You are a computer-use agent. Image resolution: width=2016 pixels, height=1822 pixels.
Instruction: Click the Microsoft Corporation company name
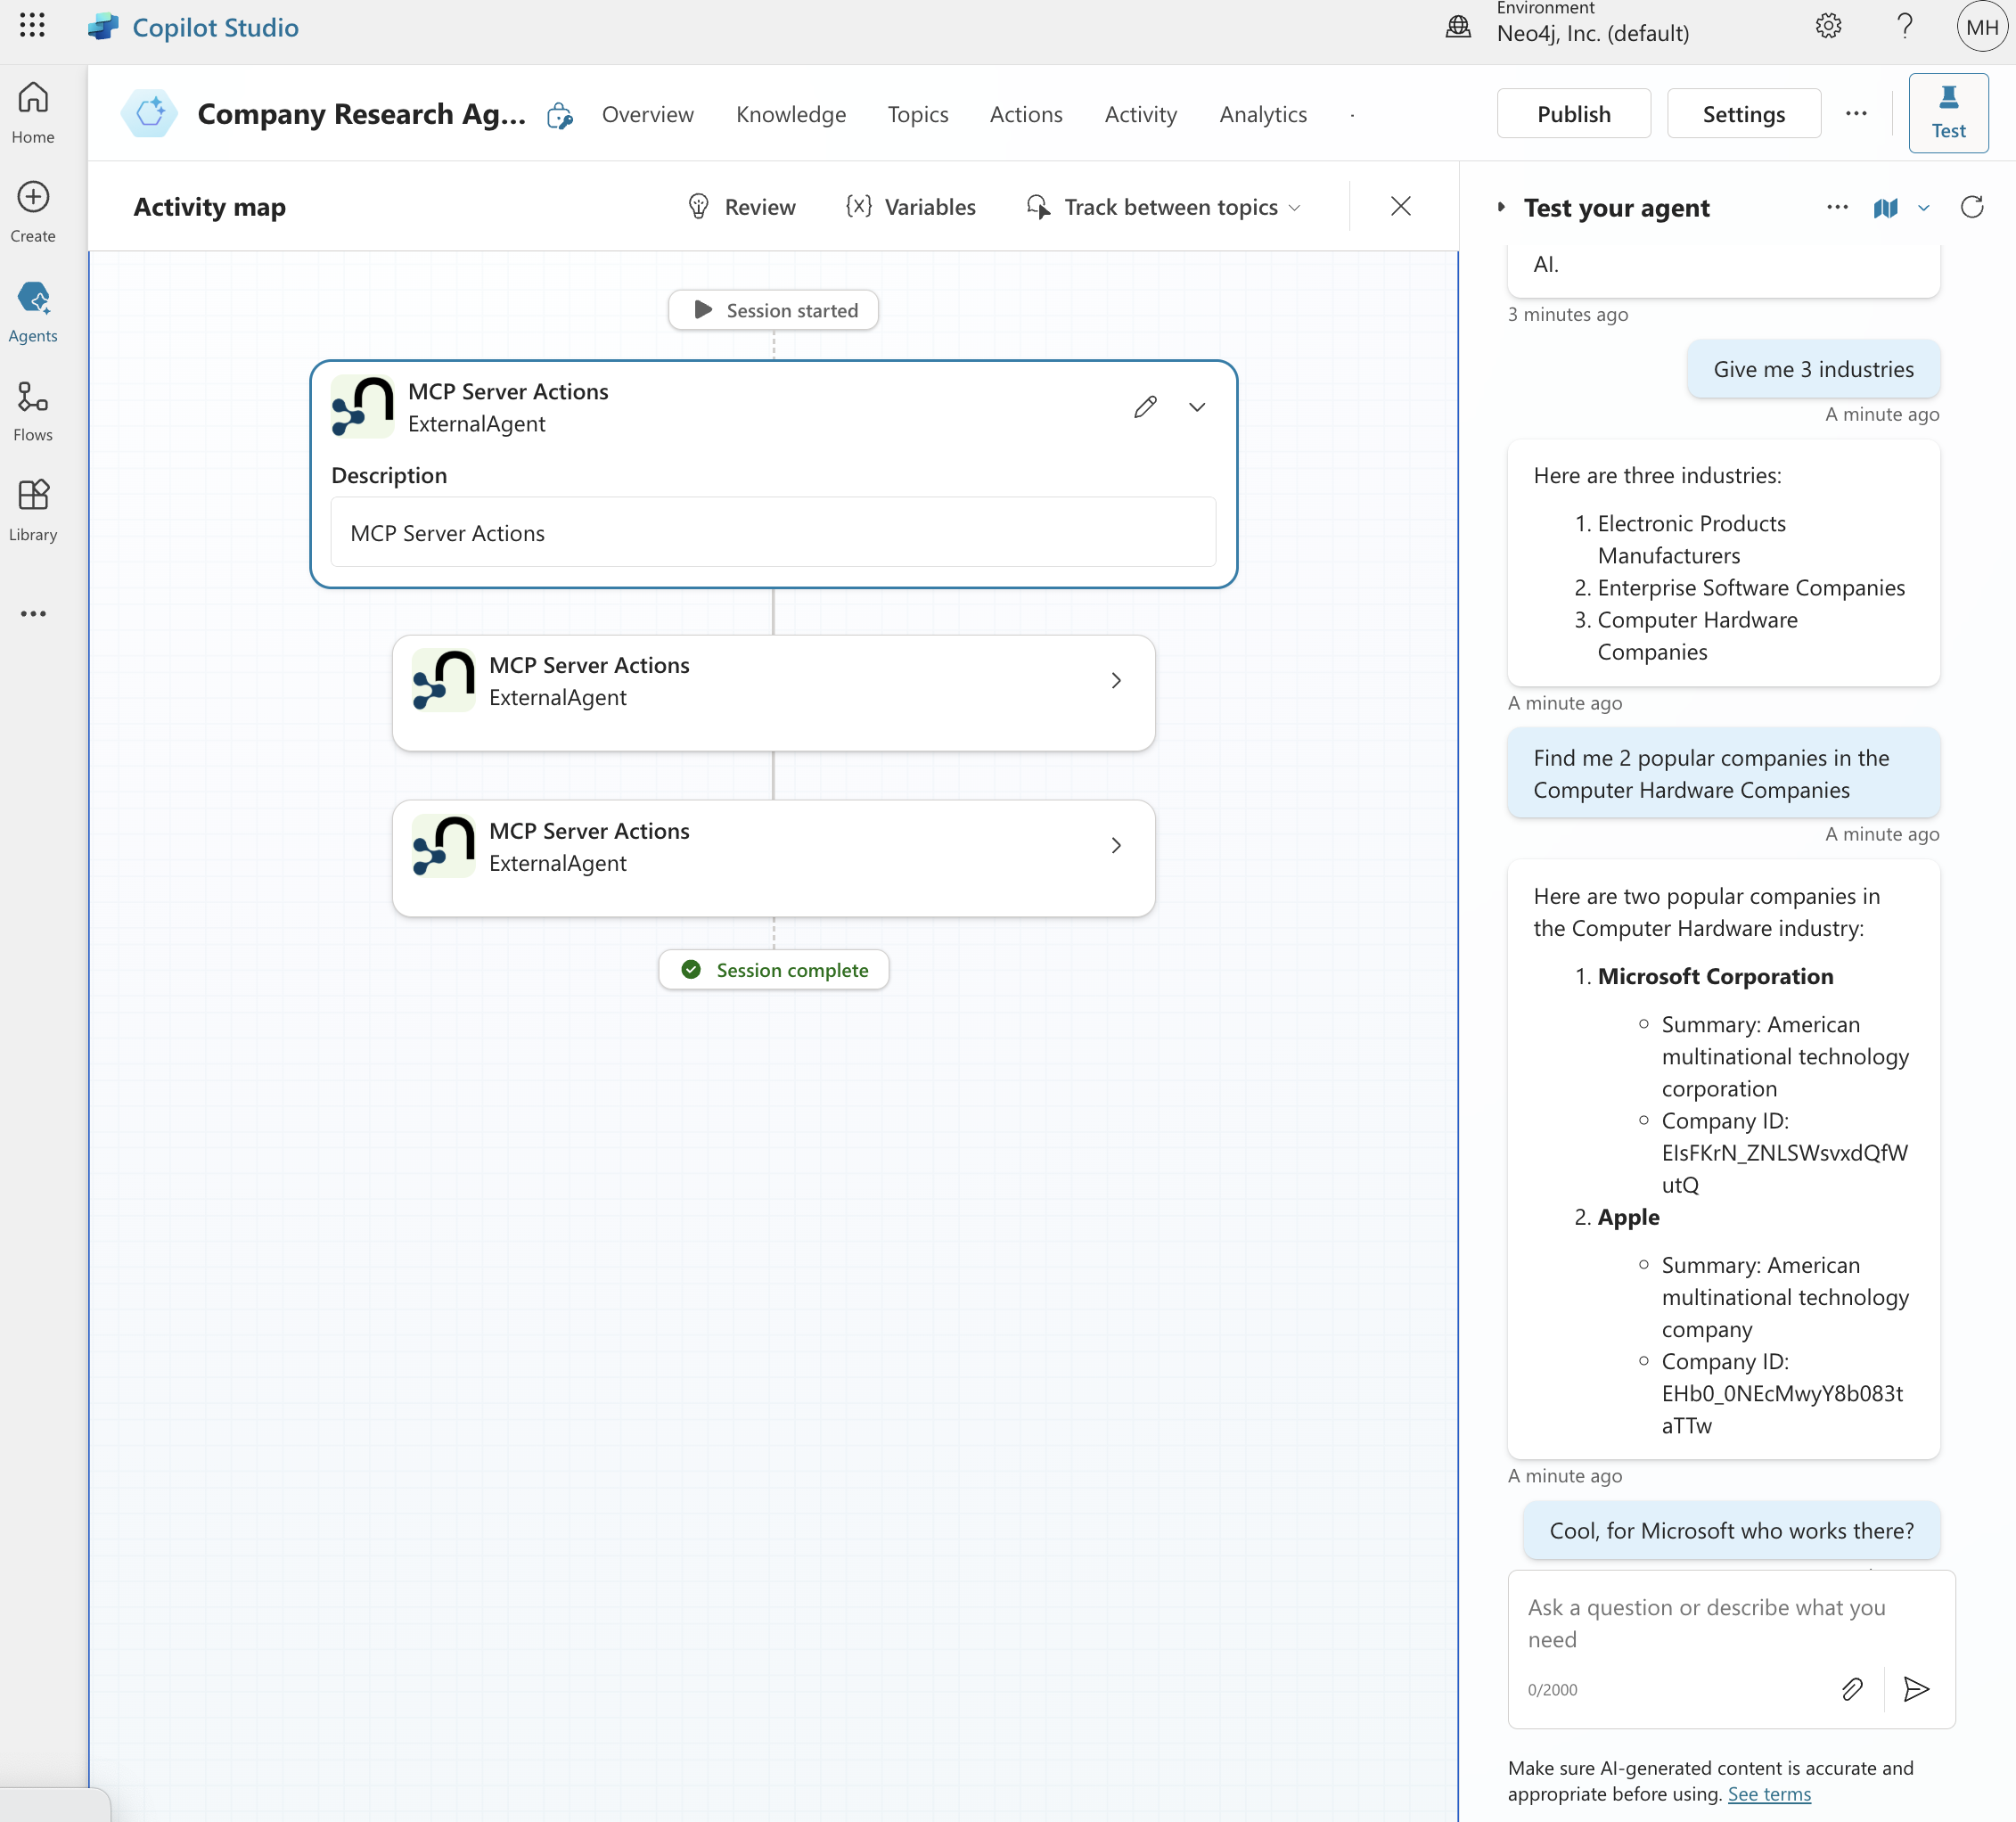tap(1715, 976)
